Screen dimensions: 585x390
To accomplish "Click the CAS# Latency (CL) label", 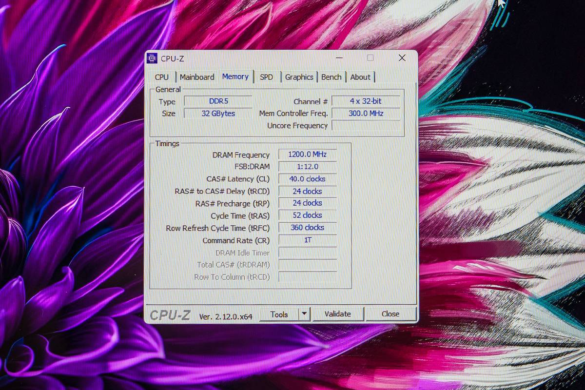I will pos(238,179).
